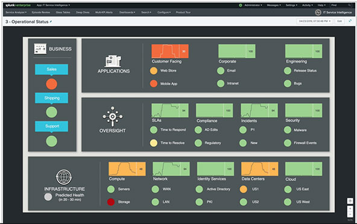
Task: Click the Oversight section icon
Action: point(113,116)
